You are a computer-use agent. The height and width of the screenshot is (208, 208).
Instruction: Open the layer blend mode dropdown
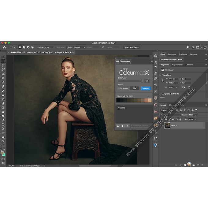pos(170,115)
